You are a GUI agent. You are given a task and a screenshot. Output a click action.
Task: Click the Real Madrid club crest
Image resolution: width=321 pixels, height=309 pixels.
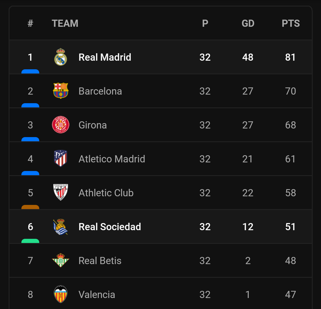pyautogui.click(x=60, y=57)
